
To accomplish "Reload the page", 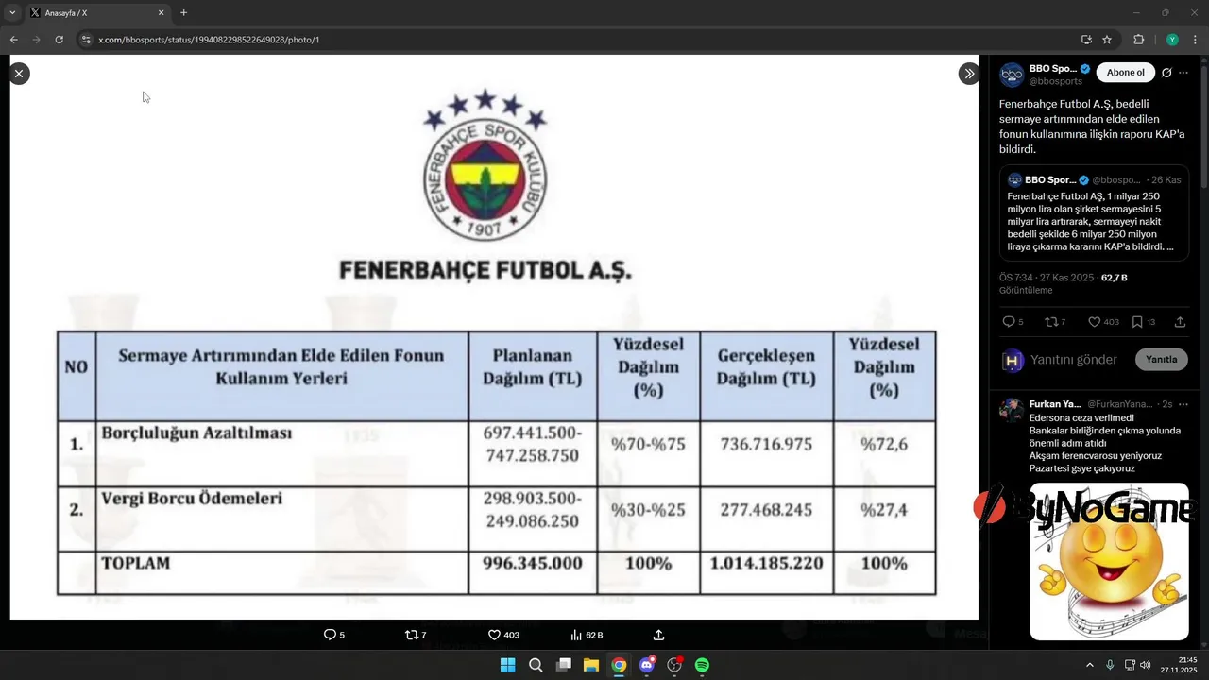I will (59, 40).
